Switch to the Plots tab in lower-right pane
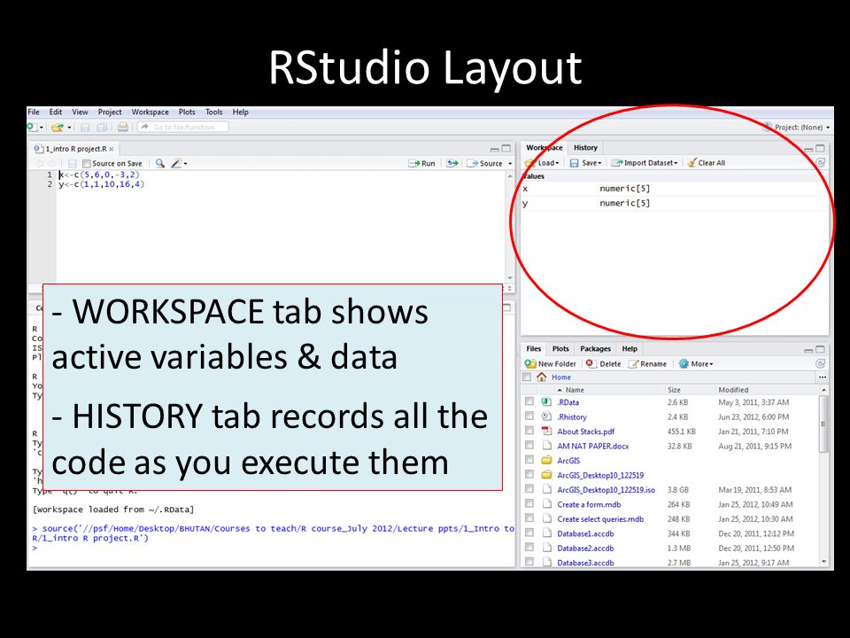Image resolution: width=850 pixels, height=638 pixels. (x=560, y=349)
